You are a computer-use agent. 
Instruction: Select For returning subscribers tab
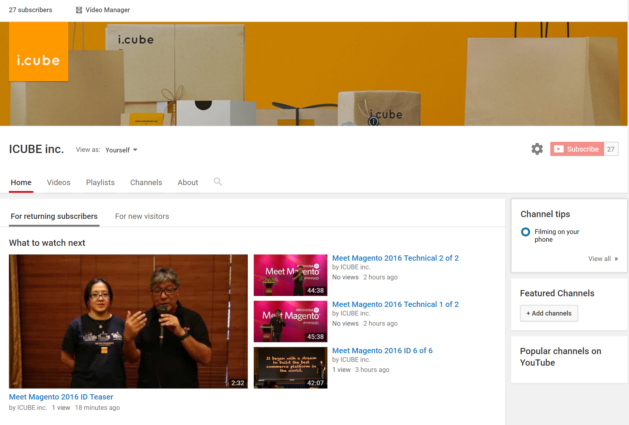click(54, 217)
